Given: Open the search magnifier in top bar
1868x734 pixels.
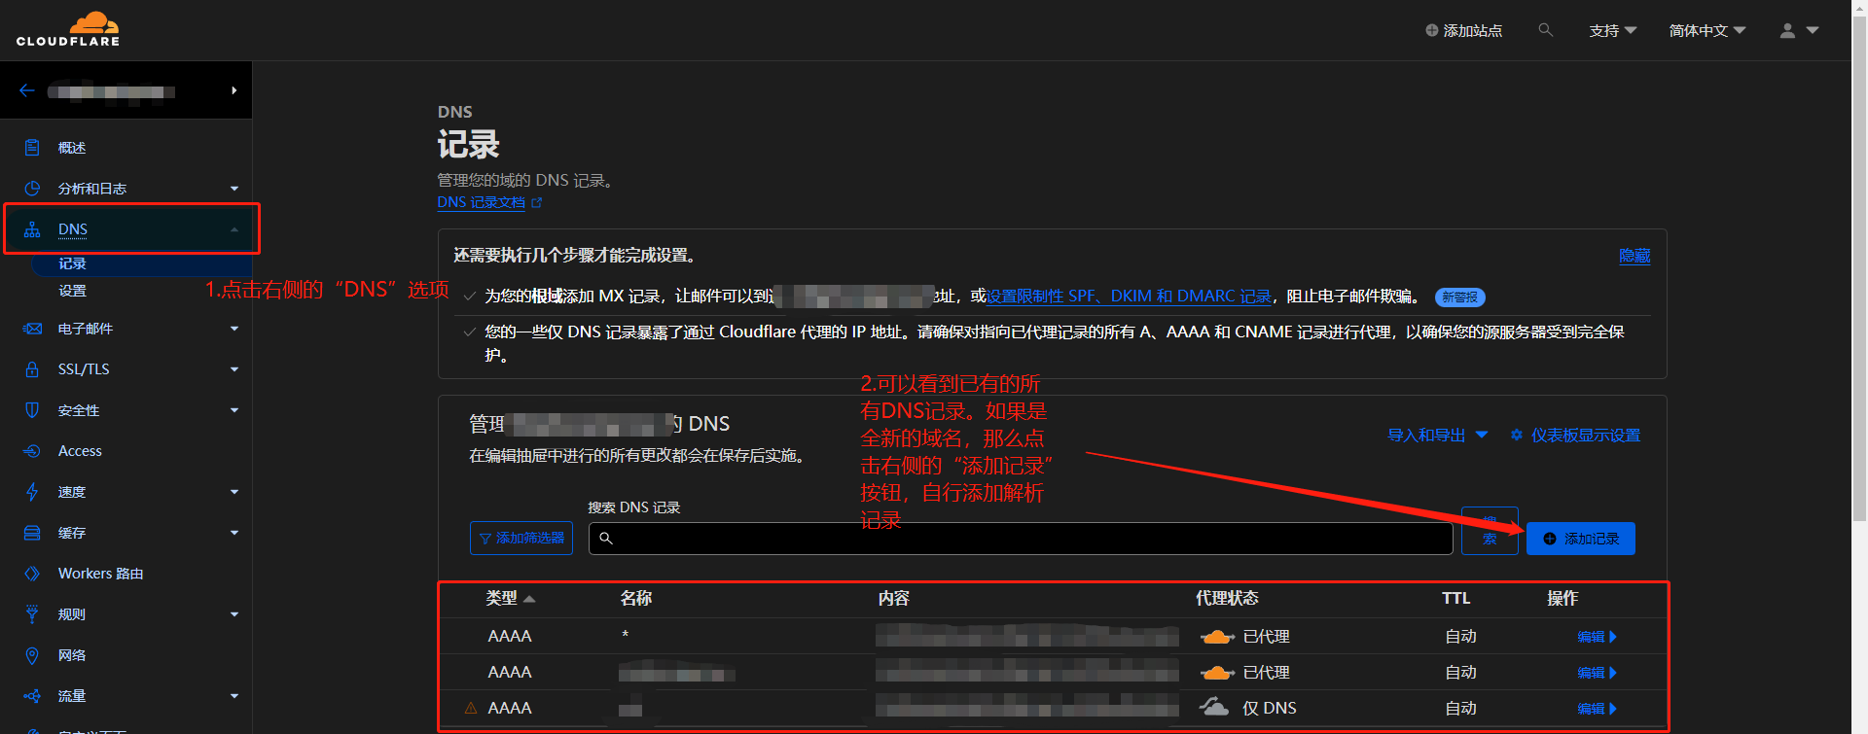Looking at the screenshot, I should coord(1545,30).
